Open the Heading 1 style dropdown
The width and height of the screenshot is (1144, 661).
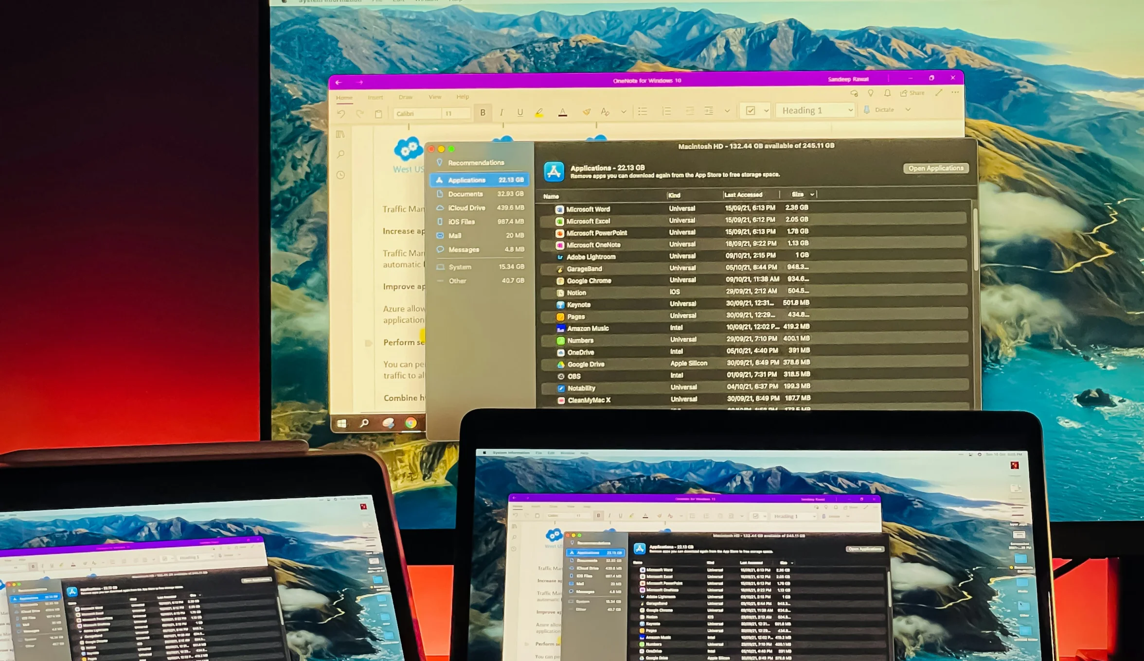pyautogui.click(x=815, y=110)
